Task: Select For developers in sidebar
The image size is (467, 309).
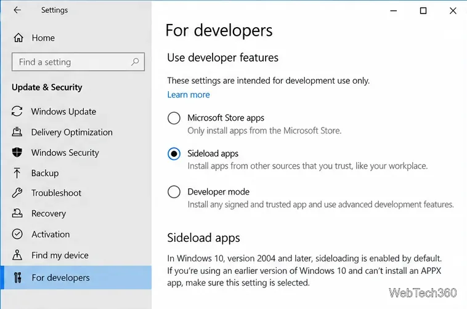Action: (76, 278)
